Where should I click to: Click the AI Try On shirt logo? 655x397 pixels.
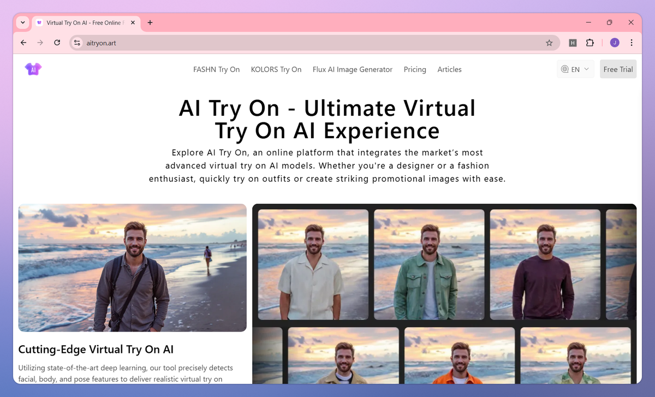(33, 69)
